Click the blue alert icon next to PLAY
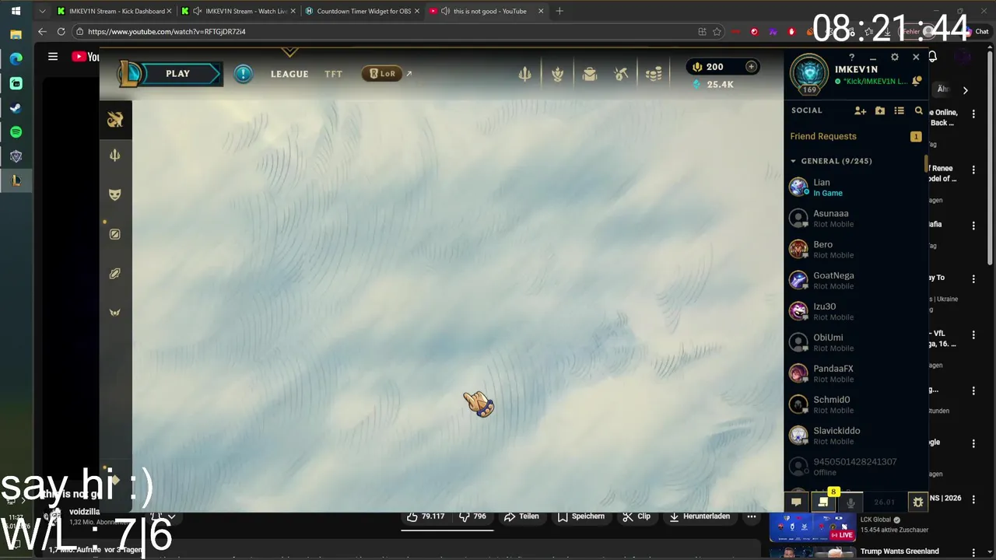The image size is (996, 560). 244,74
